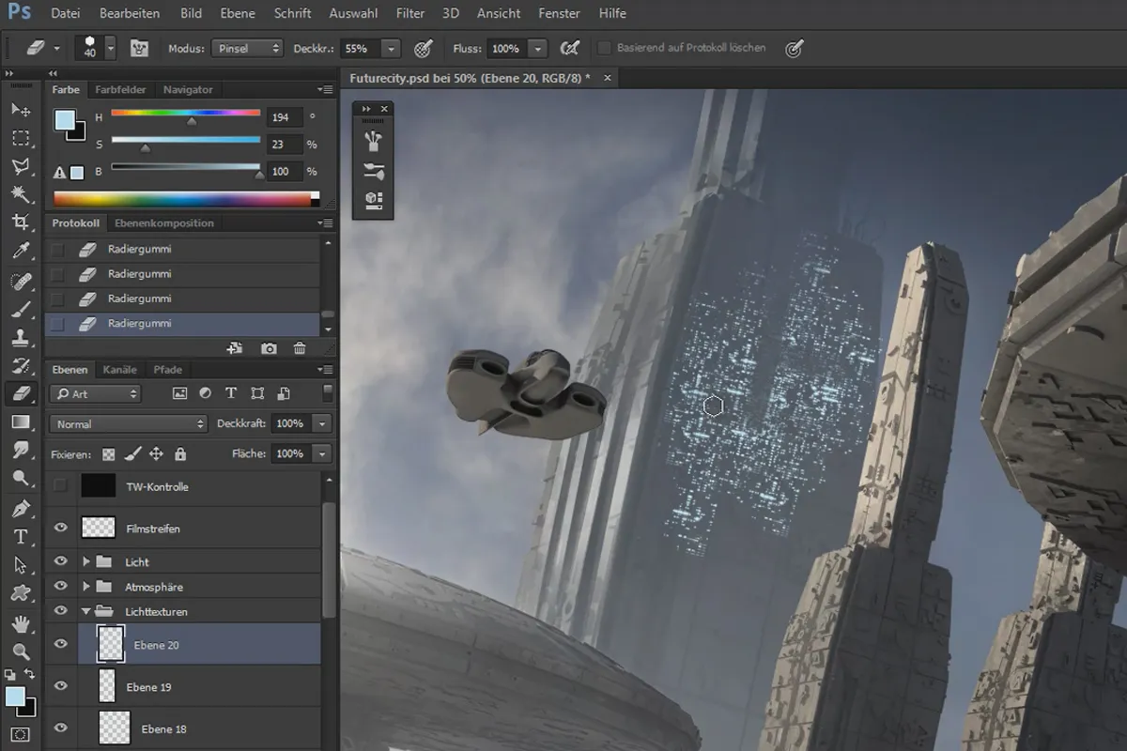1127x751 pixels.
Task: Select the Healing Brush tool
Action: pyautogui.click(x=20, y=281)
